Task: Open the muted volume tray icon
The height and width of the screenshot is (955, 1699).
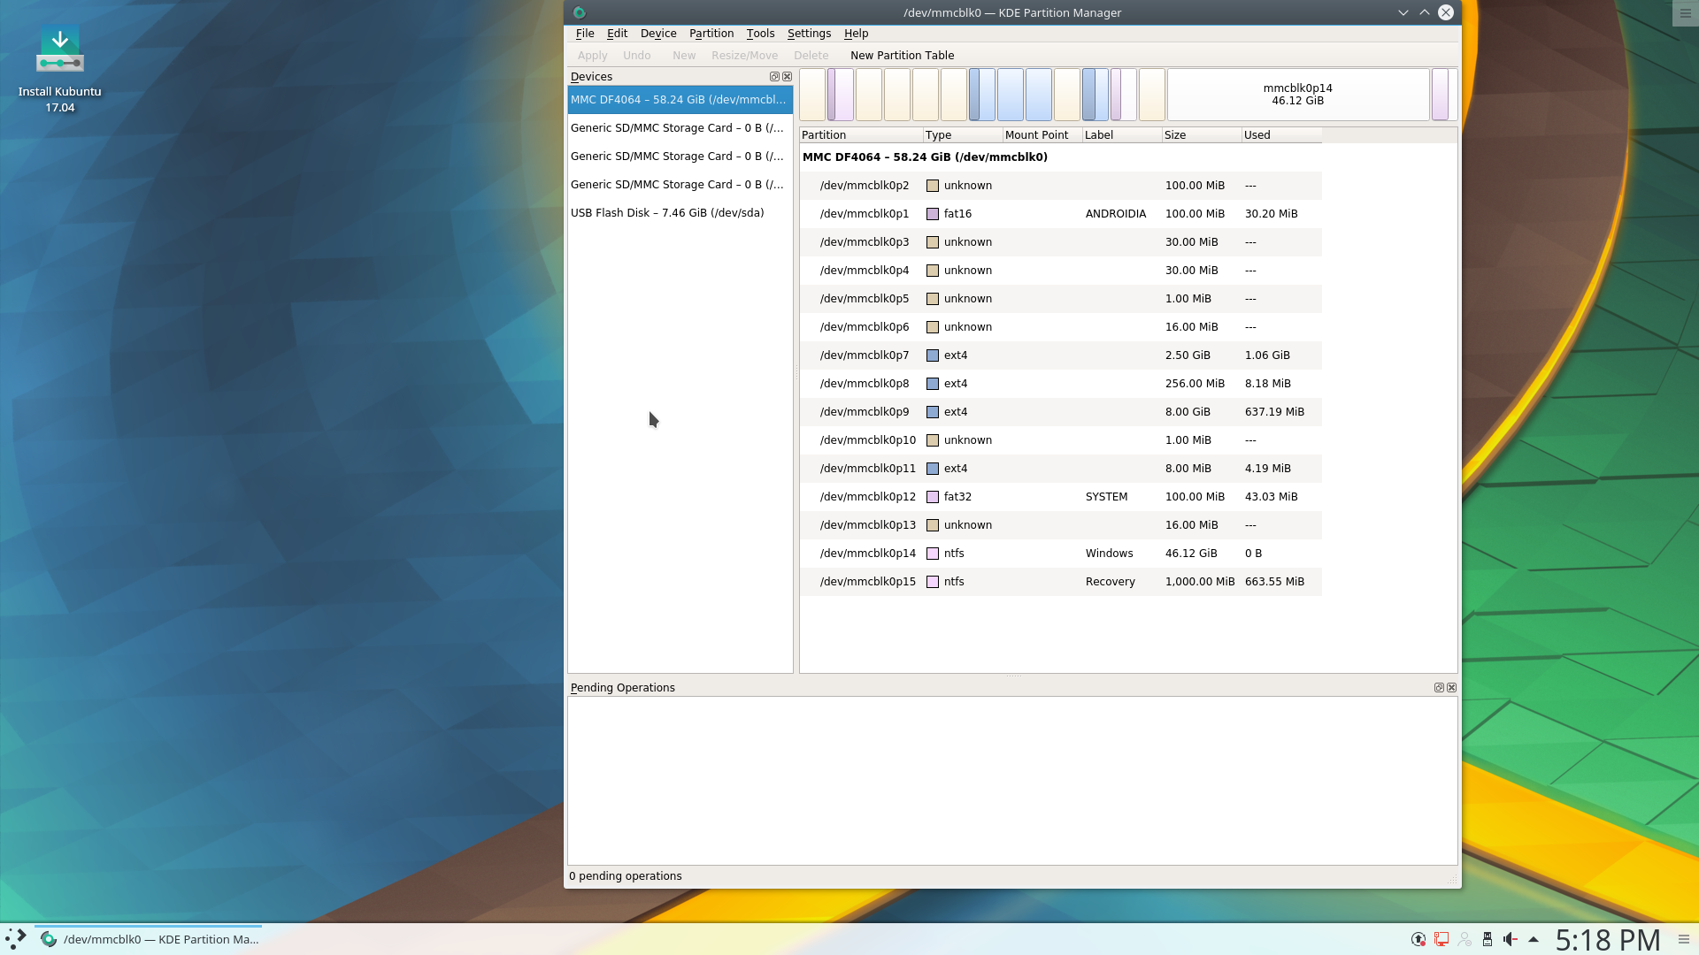Action: [1511, 939]
